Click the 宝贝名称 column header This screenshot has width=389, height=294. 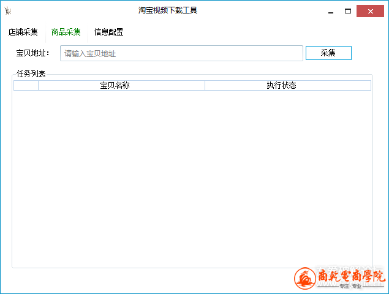tap(121, 85)
